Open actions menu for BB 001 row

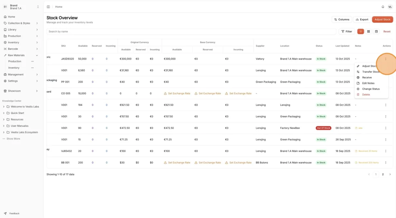(386, 163)
